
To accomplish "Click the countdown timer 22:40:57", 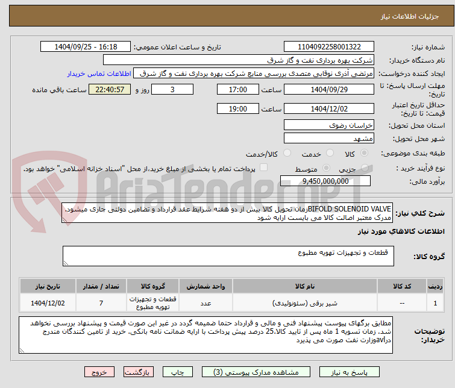I will [110, 89].
